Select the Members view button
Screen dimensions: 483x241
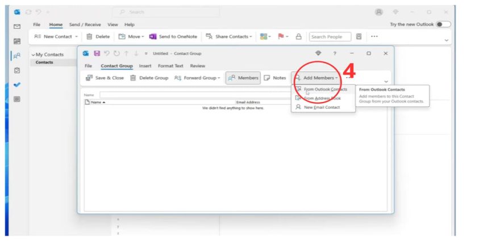click(x=243, y=78)
